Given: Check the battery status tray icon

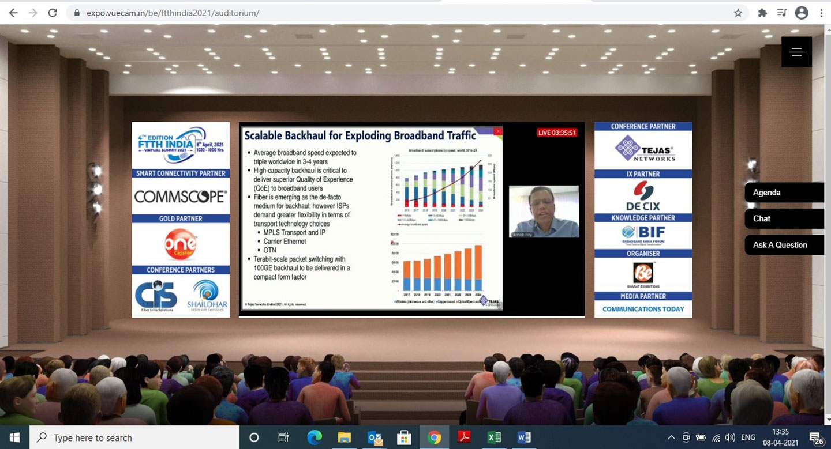Looking at the screenshot, I should (x=701, y=437).
